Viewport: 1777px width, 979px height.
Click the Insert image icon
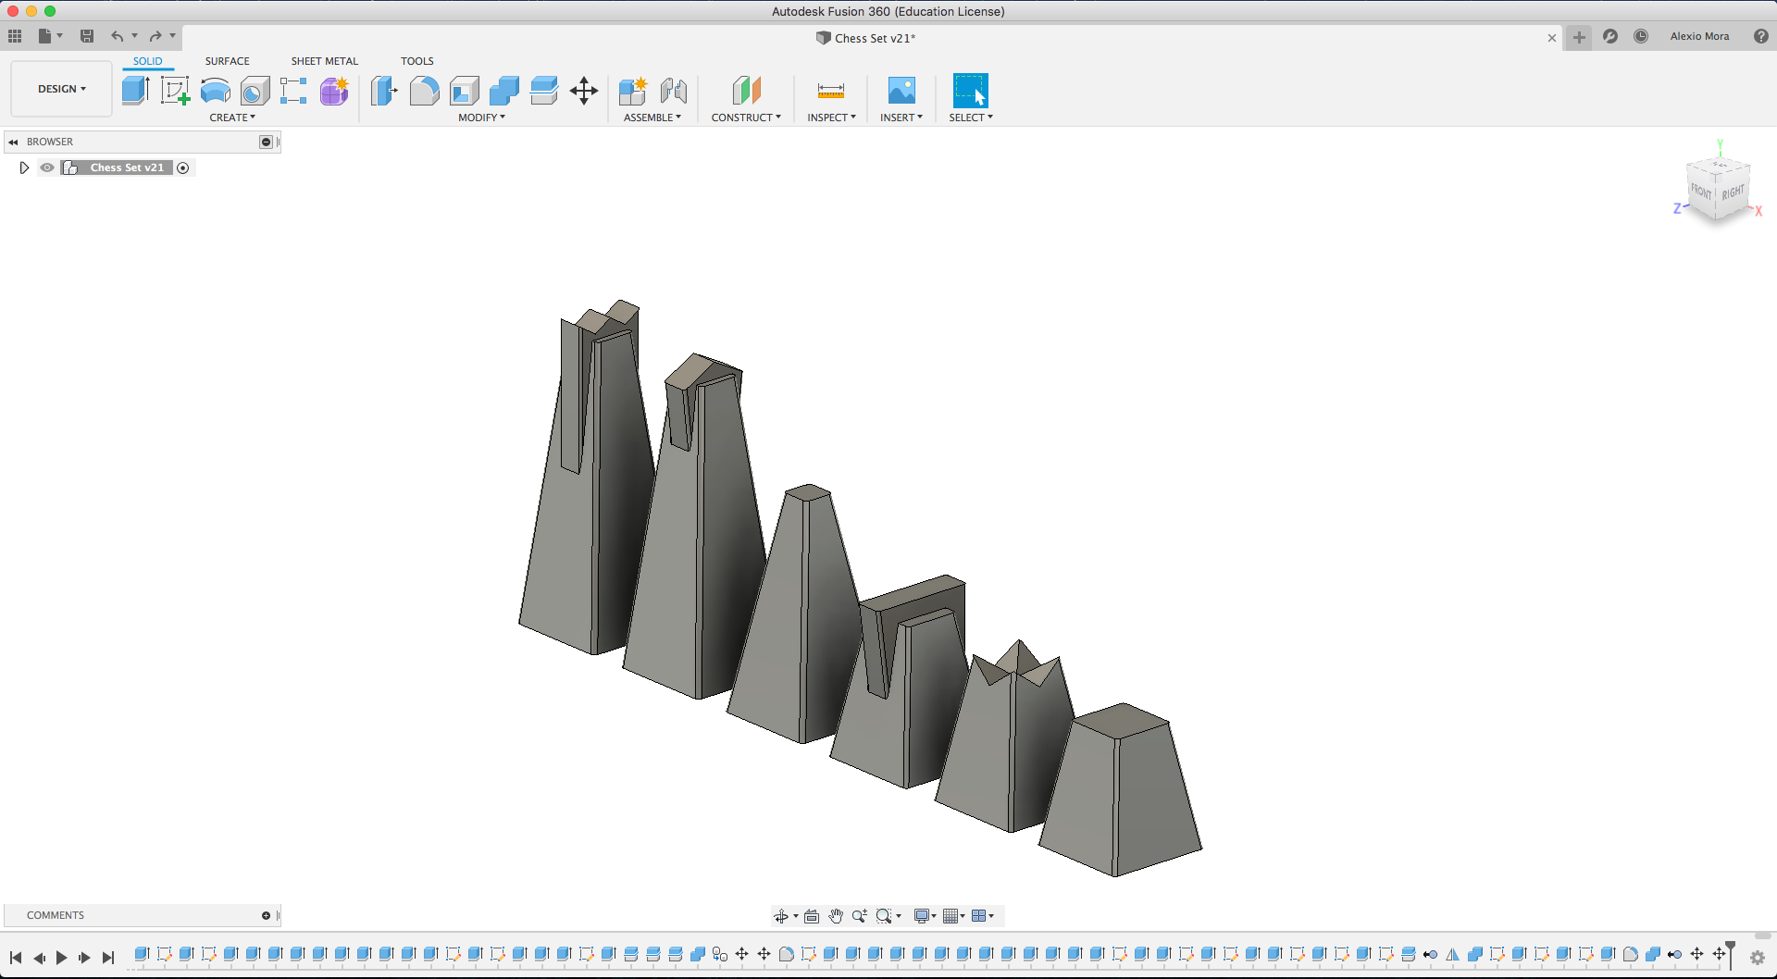[901, 90]
